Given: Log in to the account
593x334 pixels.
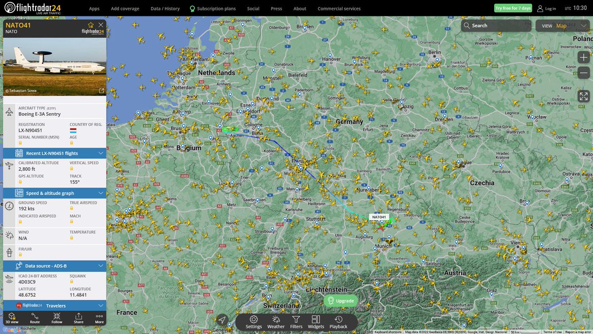Looking at the screenshot, I should [547, 8].
